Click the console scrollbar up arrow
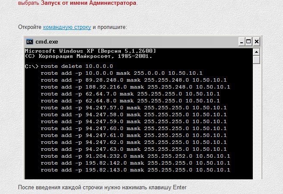283x194 pixels. tap(256, 52)
